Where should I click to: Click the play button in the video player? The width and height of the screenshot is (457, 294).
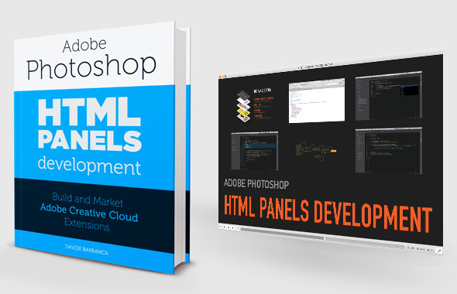tap(225, 227)
